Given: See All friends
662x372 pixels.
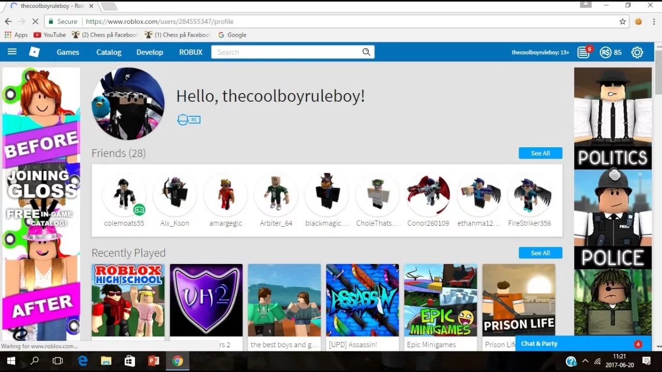Looking at the screenshot, I should (x=540, y=153).
